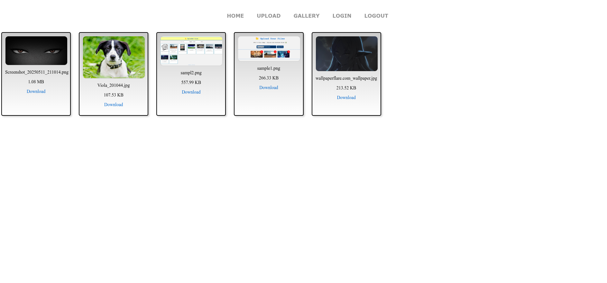Viewport: 607px width, 283px height.
Task: Download the sampl2.png file
Action: [x=191, y=92]
